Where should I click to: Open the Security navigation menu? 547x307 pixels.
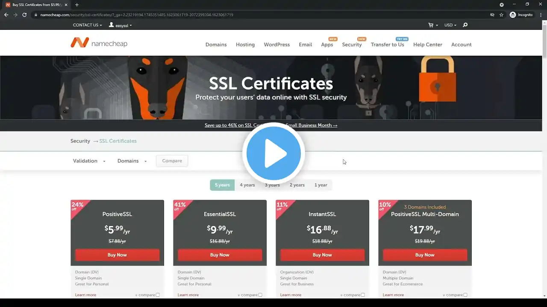pos(352,44)
